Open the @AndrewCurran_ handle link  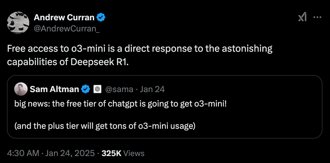tap(67, 28)
